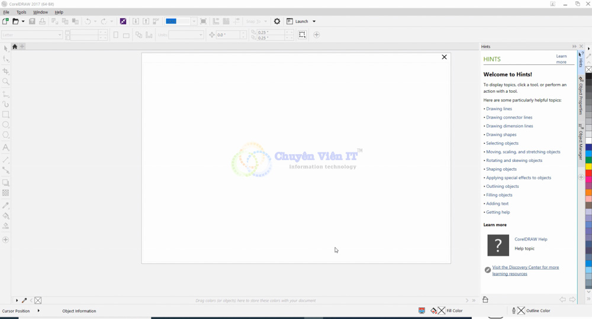Select the Interactive Fill tool

tap(6, 216)
